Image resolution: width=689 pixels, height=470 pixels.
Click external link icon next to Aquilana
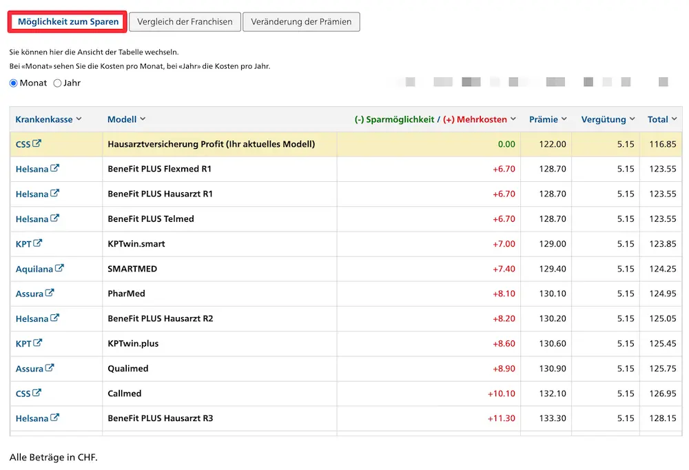(60, 269)
